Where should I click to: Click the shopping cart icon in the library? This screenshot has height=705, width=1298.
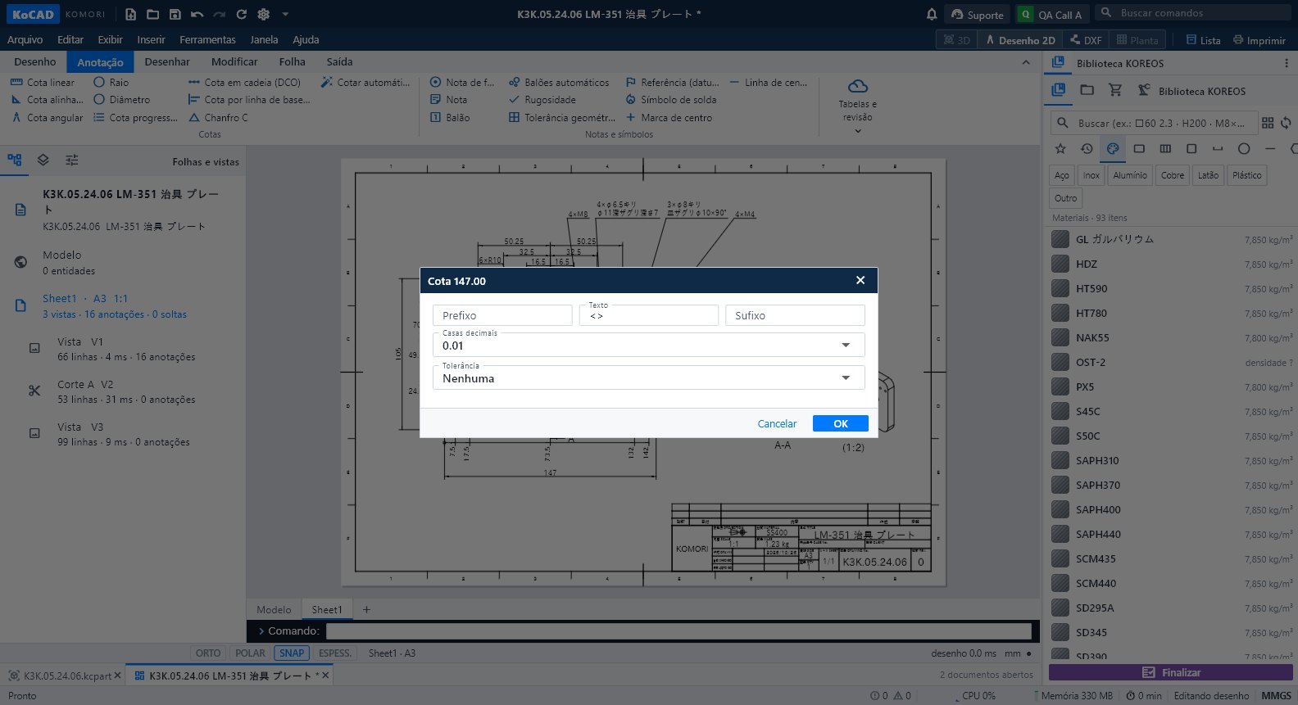1115,90
